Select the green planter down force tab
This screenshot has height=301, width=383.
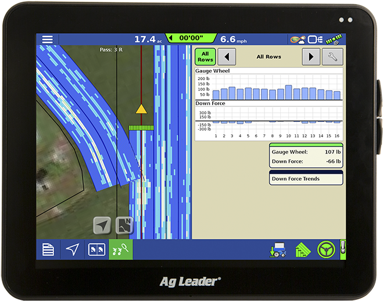(x=120, y=250)
